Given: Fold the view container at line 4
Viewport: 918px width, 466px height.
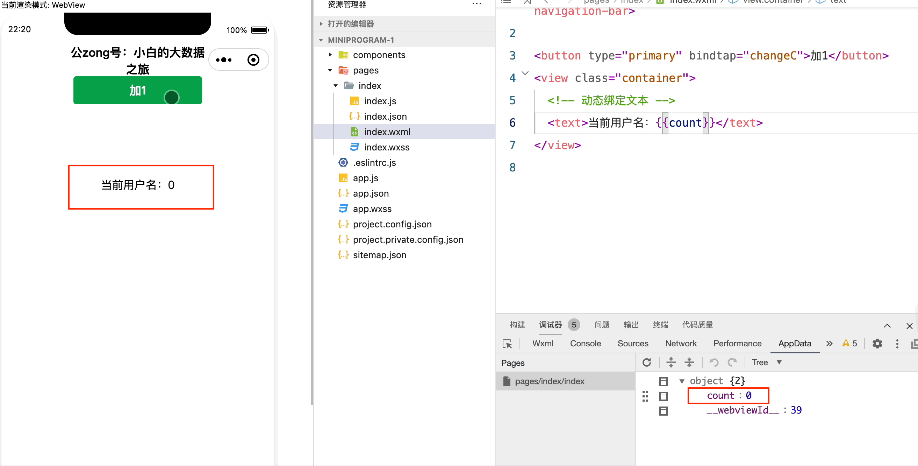Looking at the screenshot, I should 525,73.
